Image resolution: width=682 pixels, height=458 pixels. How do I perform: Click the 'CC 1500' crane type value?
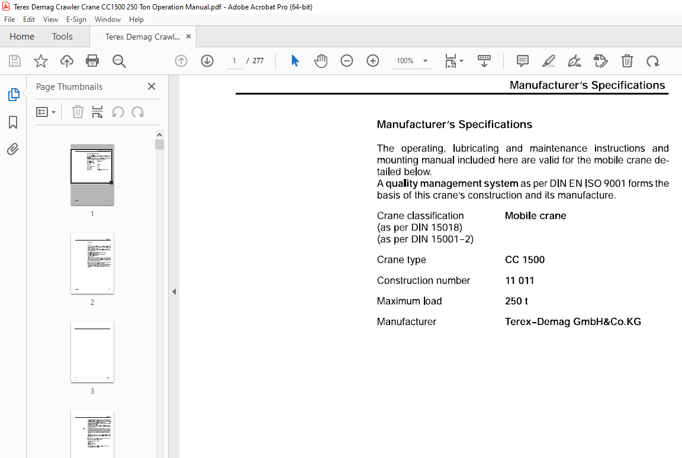point(525,259)
